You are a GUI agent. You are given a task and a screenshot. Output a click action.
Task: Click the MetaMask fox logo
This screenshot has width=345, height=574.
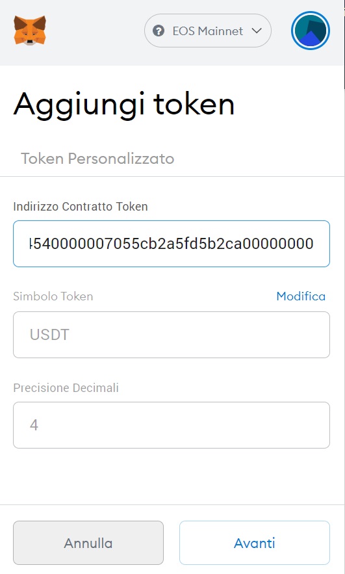point(30,31)
